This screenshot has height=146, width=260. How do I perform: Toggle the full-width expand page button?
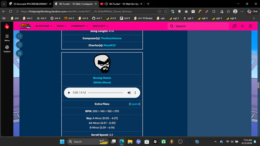pos(19,36)
